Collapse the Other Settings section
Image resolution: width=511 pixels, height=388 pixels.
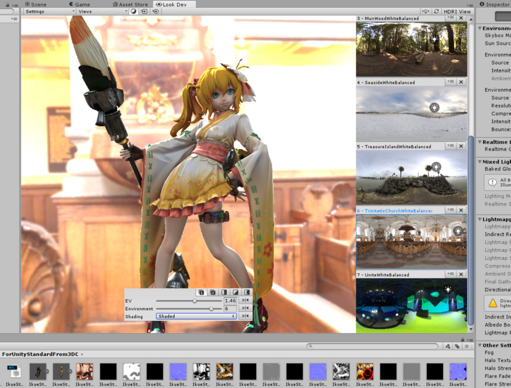click(x=480, y=345)
